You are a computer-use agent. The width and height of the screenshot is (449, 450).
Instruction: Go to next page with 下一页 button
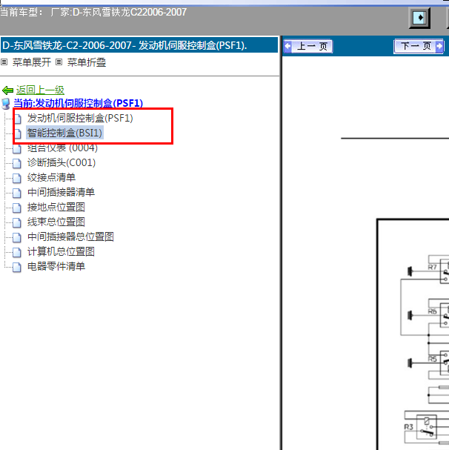[419, 46]
